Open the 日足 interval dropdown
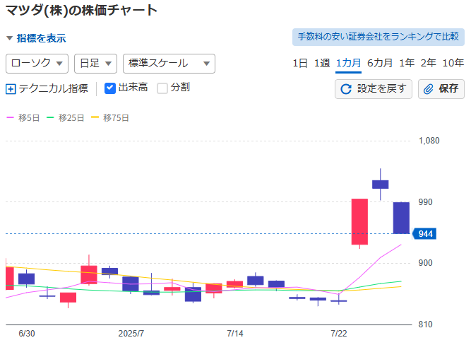Image resolution: width=471 pixels, height=345 pixels. pos(95,64)
